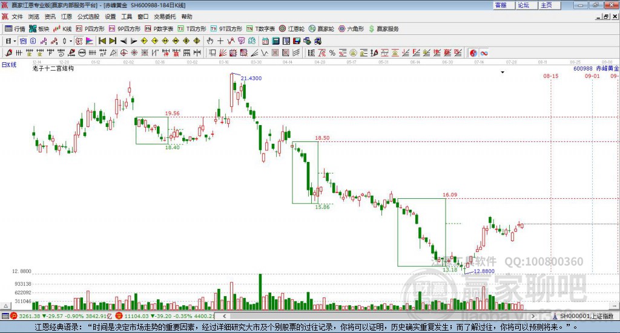Open the 文件 menu
The width and height of the screenshot is (620, 333).
click(x=18, y=16)
